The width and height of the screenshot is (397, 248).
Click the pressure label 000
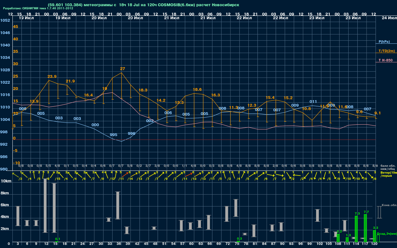(95, 125)
